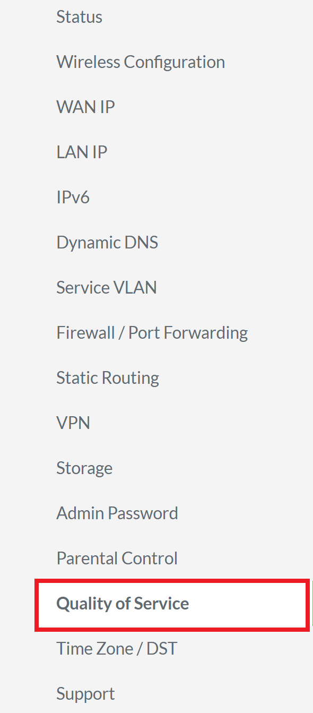Navigate to Static Routing
313x713 pixels.
click(108, 377)
